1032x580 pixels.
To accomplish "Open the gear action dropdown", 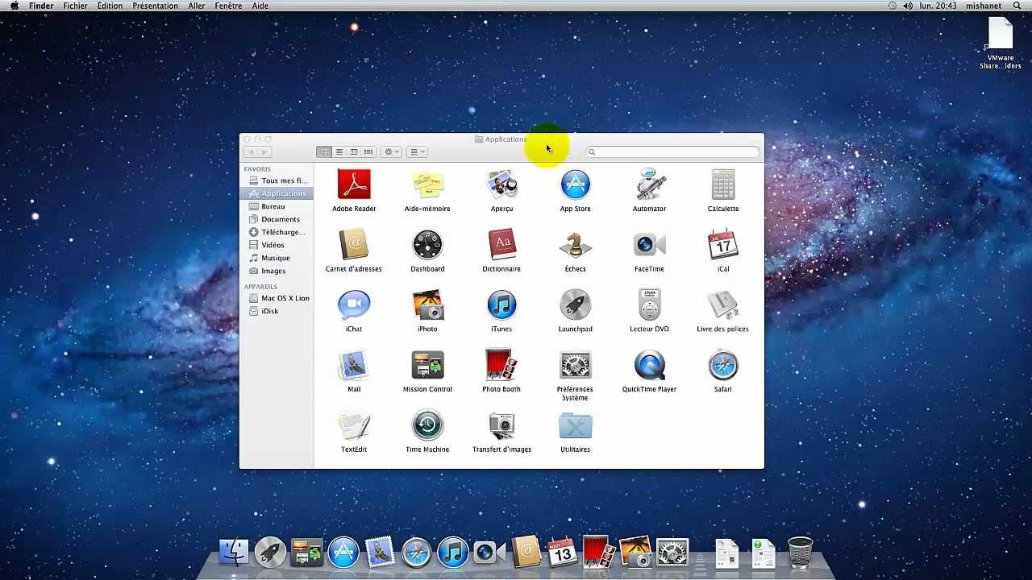I will (392, 152).
